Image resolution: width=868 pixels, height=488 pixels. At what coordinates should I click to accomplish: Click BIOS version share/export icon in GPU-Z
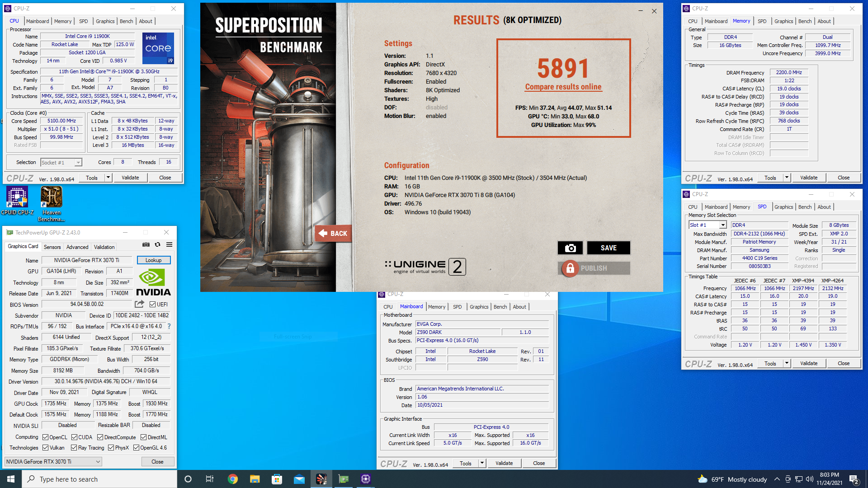tap(139, 304)
